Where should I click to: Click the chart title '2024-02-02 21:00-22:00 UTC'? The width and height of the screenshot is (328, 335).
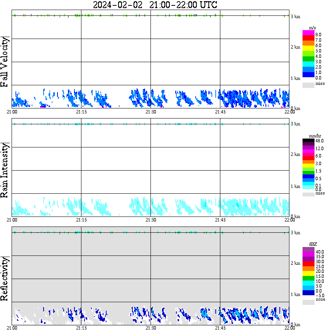pyautogui.click(x=155, y=5)
